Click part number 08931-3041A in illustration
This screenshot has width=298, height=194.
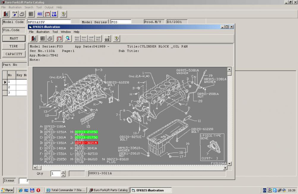click(x=86, y=148)
